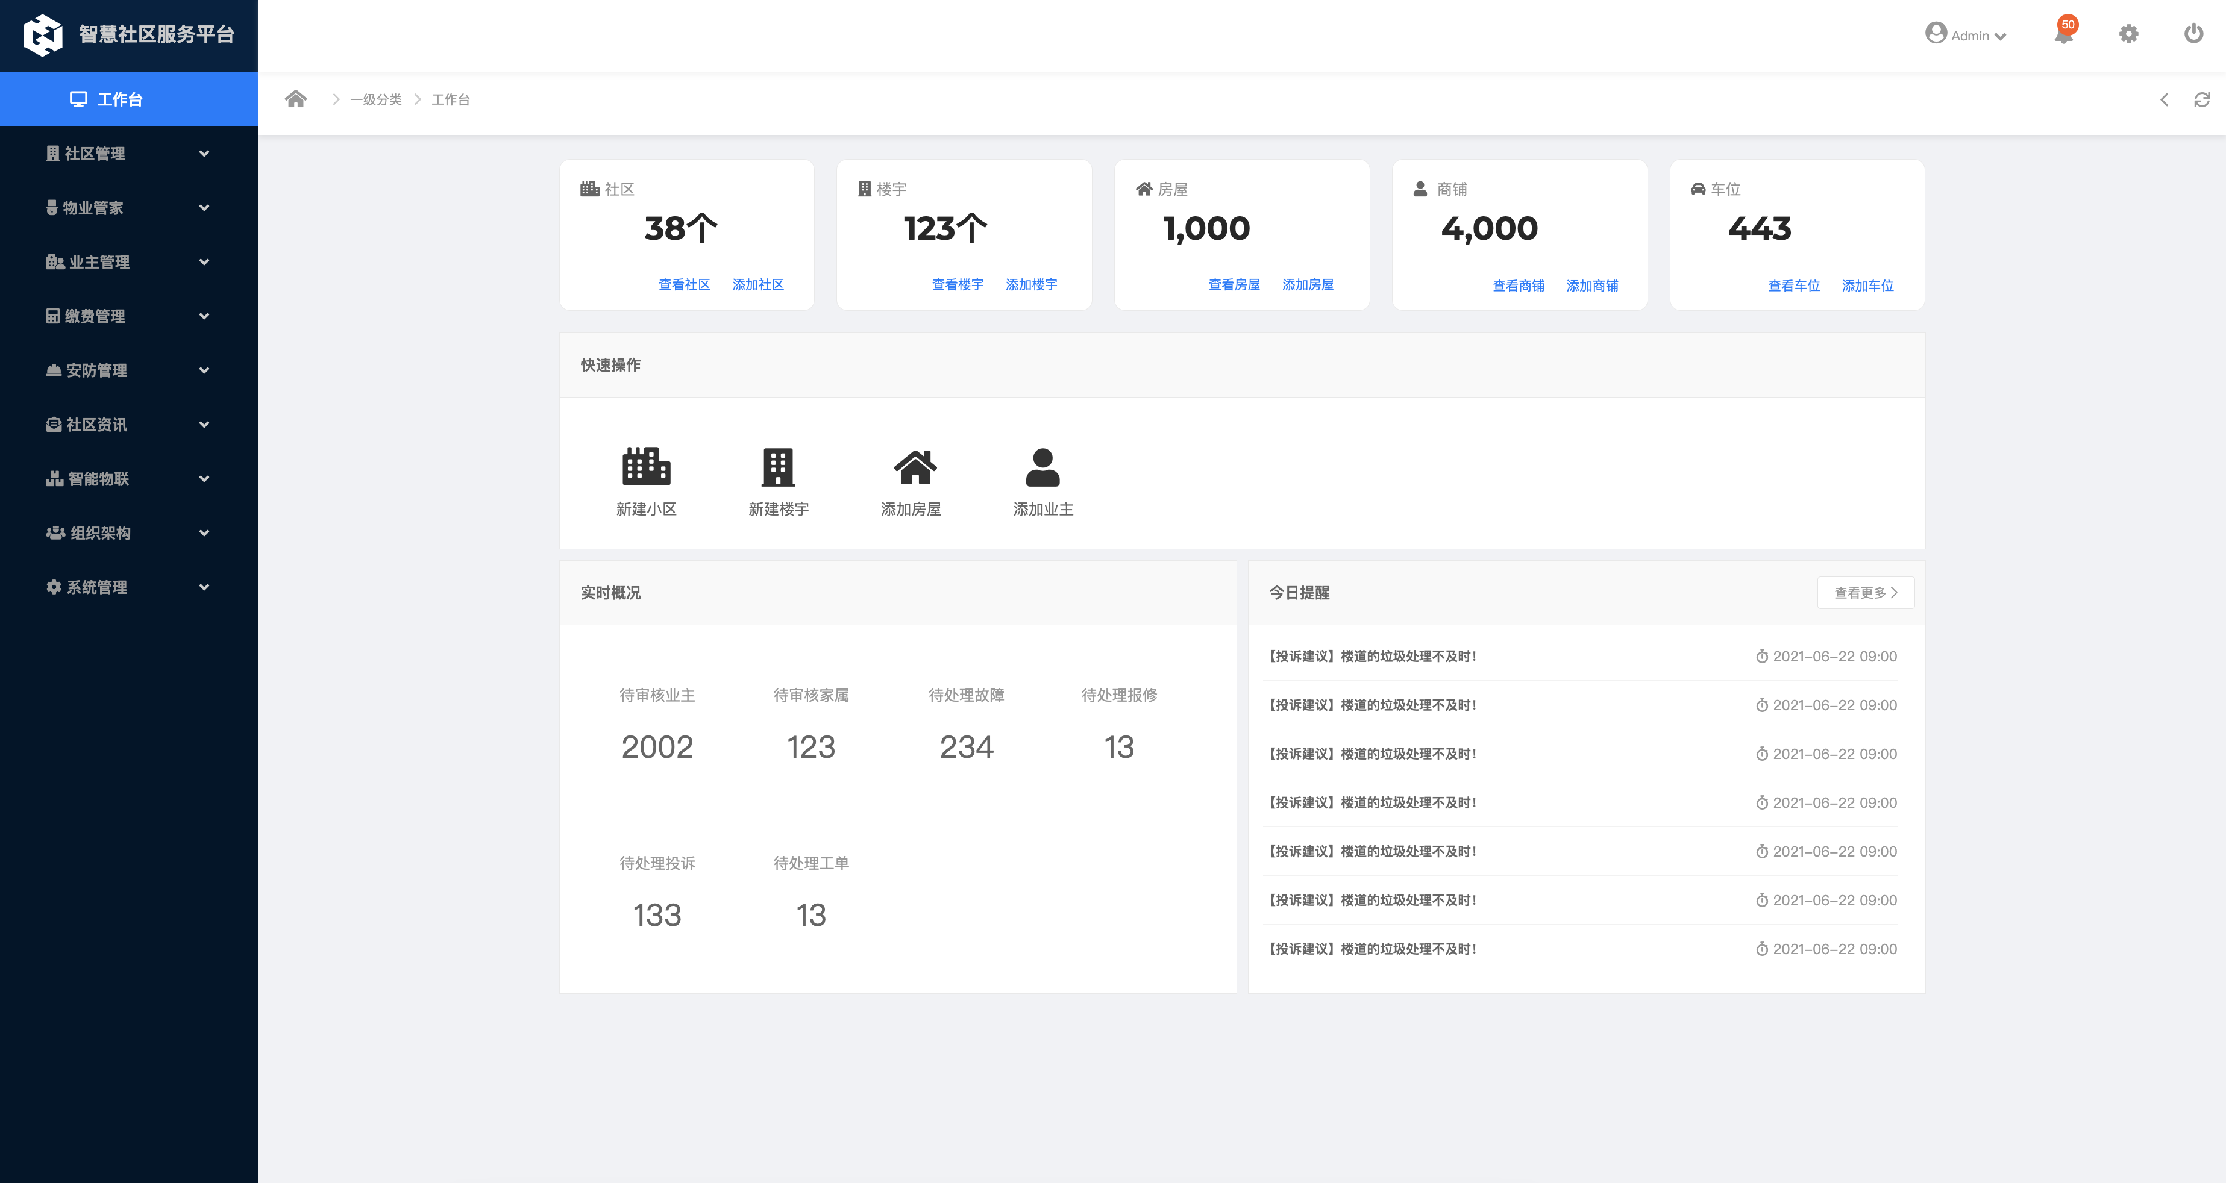The image size is (2226, 1183).
Task: Click the 添加房屋 quick action icon
Action: click(x=914, y=467)
